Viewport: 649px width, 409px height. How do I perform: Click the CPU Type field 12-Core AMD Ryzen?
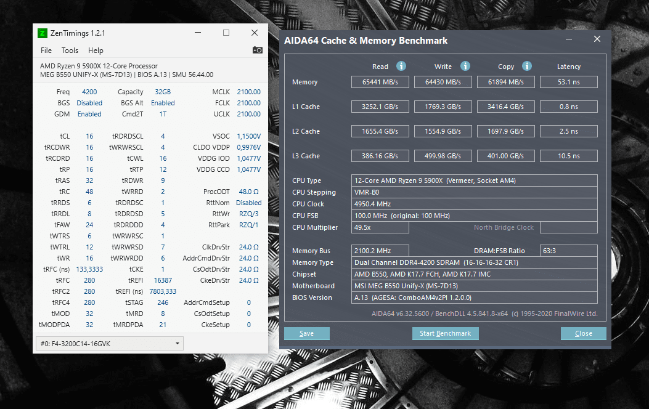(475, 180)
